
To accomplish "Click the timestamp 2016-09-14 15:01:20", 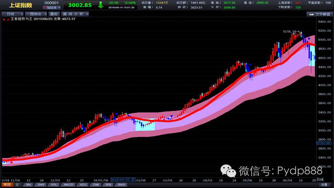I will click(x=121, y=8).
